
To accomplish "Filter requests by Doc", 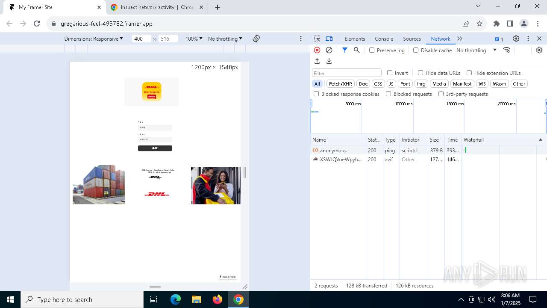I will click(x=363, y=84).
